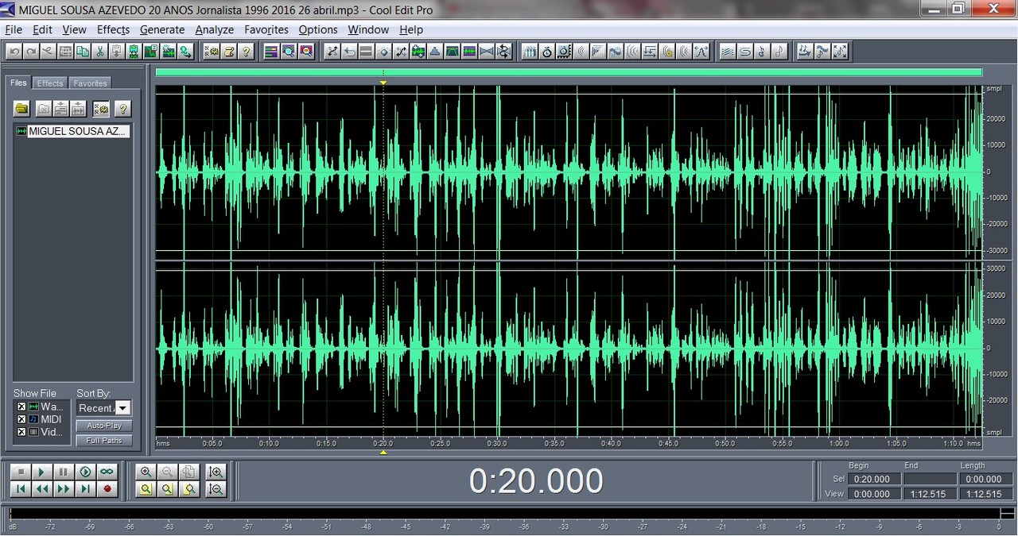The image size is (1018, 536).
Task: Open the Effects menu in menu bar
Action: (x=113, y=29)
